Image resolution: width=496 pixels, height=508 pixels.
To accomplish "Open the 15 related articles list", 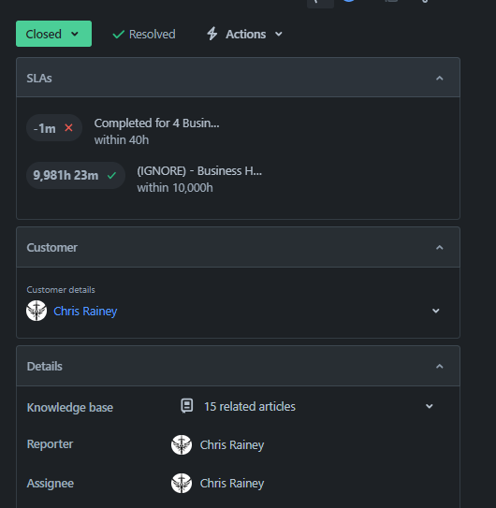I will click(250, 407).
